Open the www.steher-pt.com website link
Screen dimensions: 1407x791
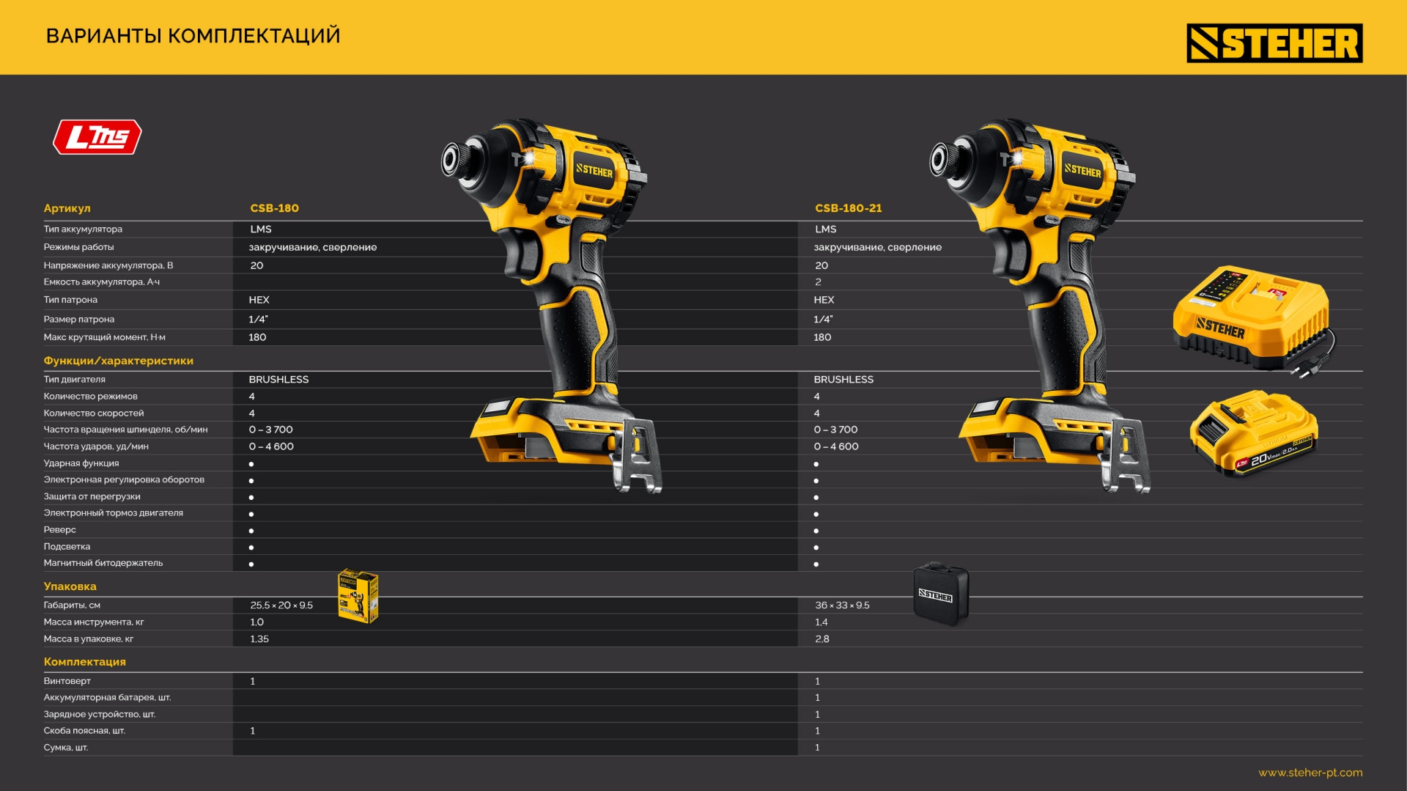click(1310, 773)
